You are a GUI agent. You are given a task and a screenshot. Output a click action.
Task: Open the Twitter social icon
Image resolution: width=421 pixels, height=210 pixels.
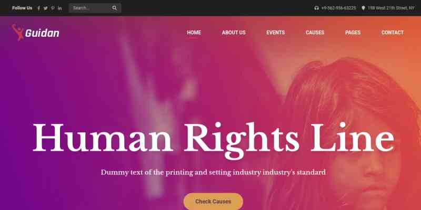(x=46, y=8)
